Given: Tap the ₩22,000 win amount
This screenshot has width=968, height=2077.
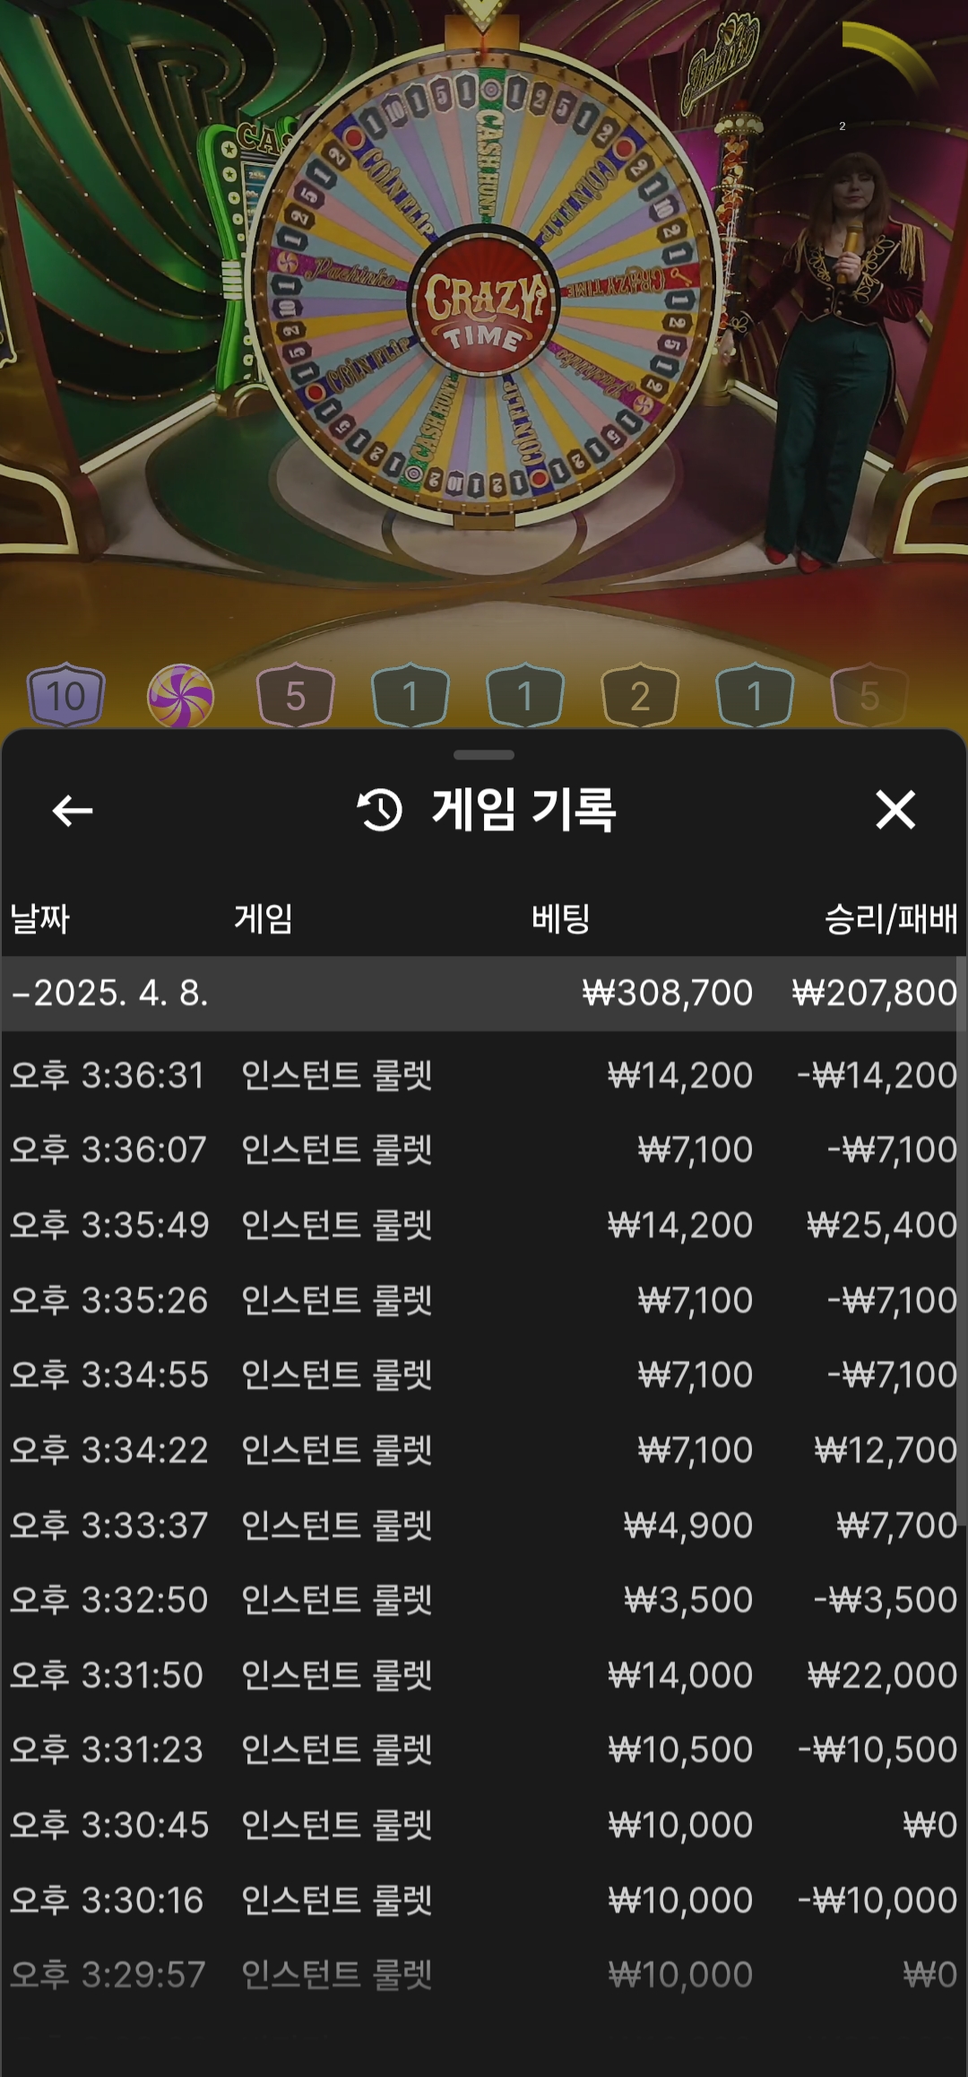Looking at the screenshot, I should point(882,1675).
